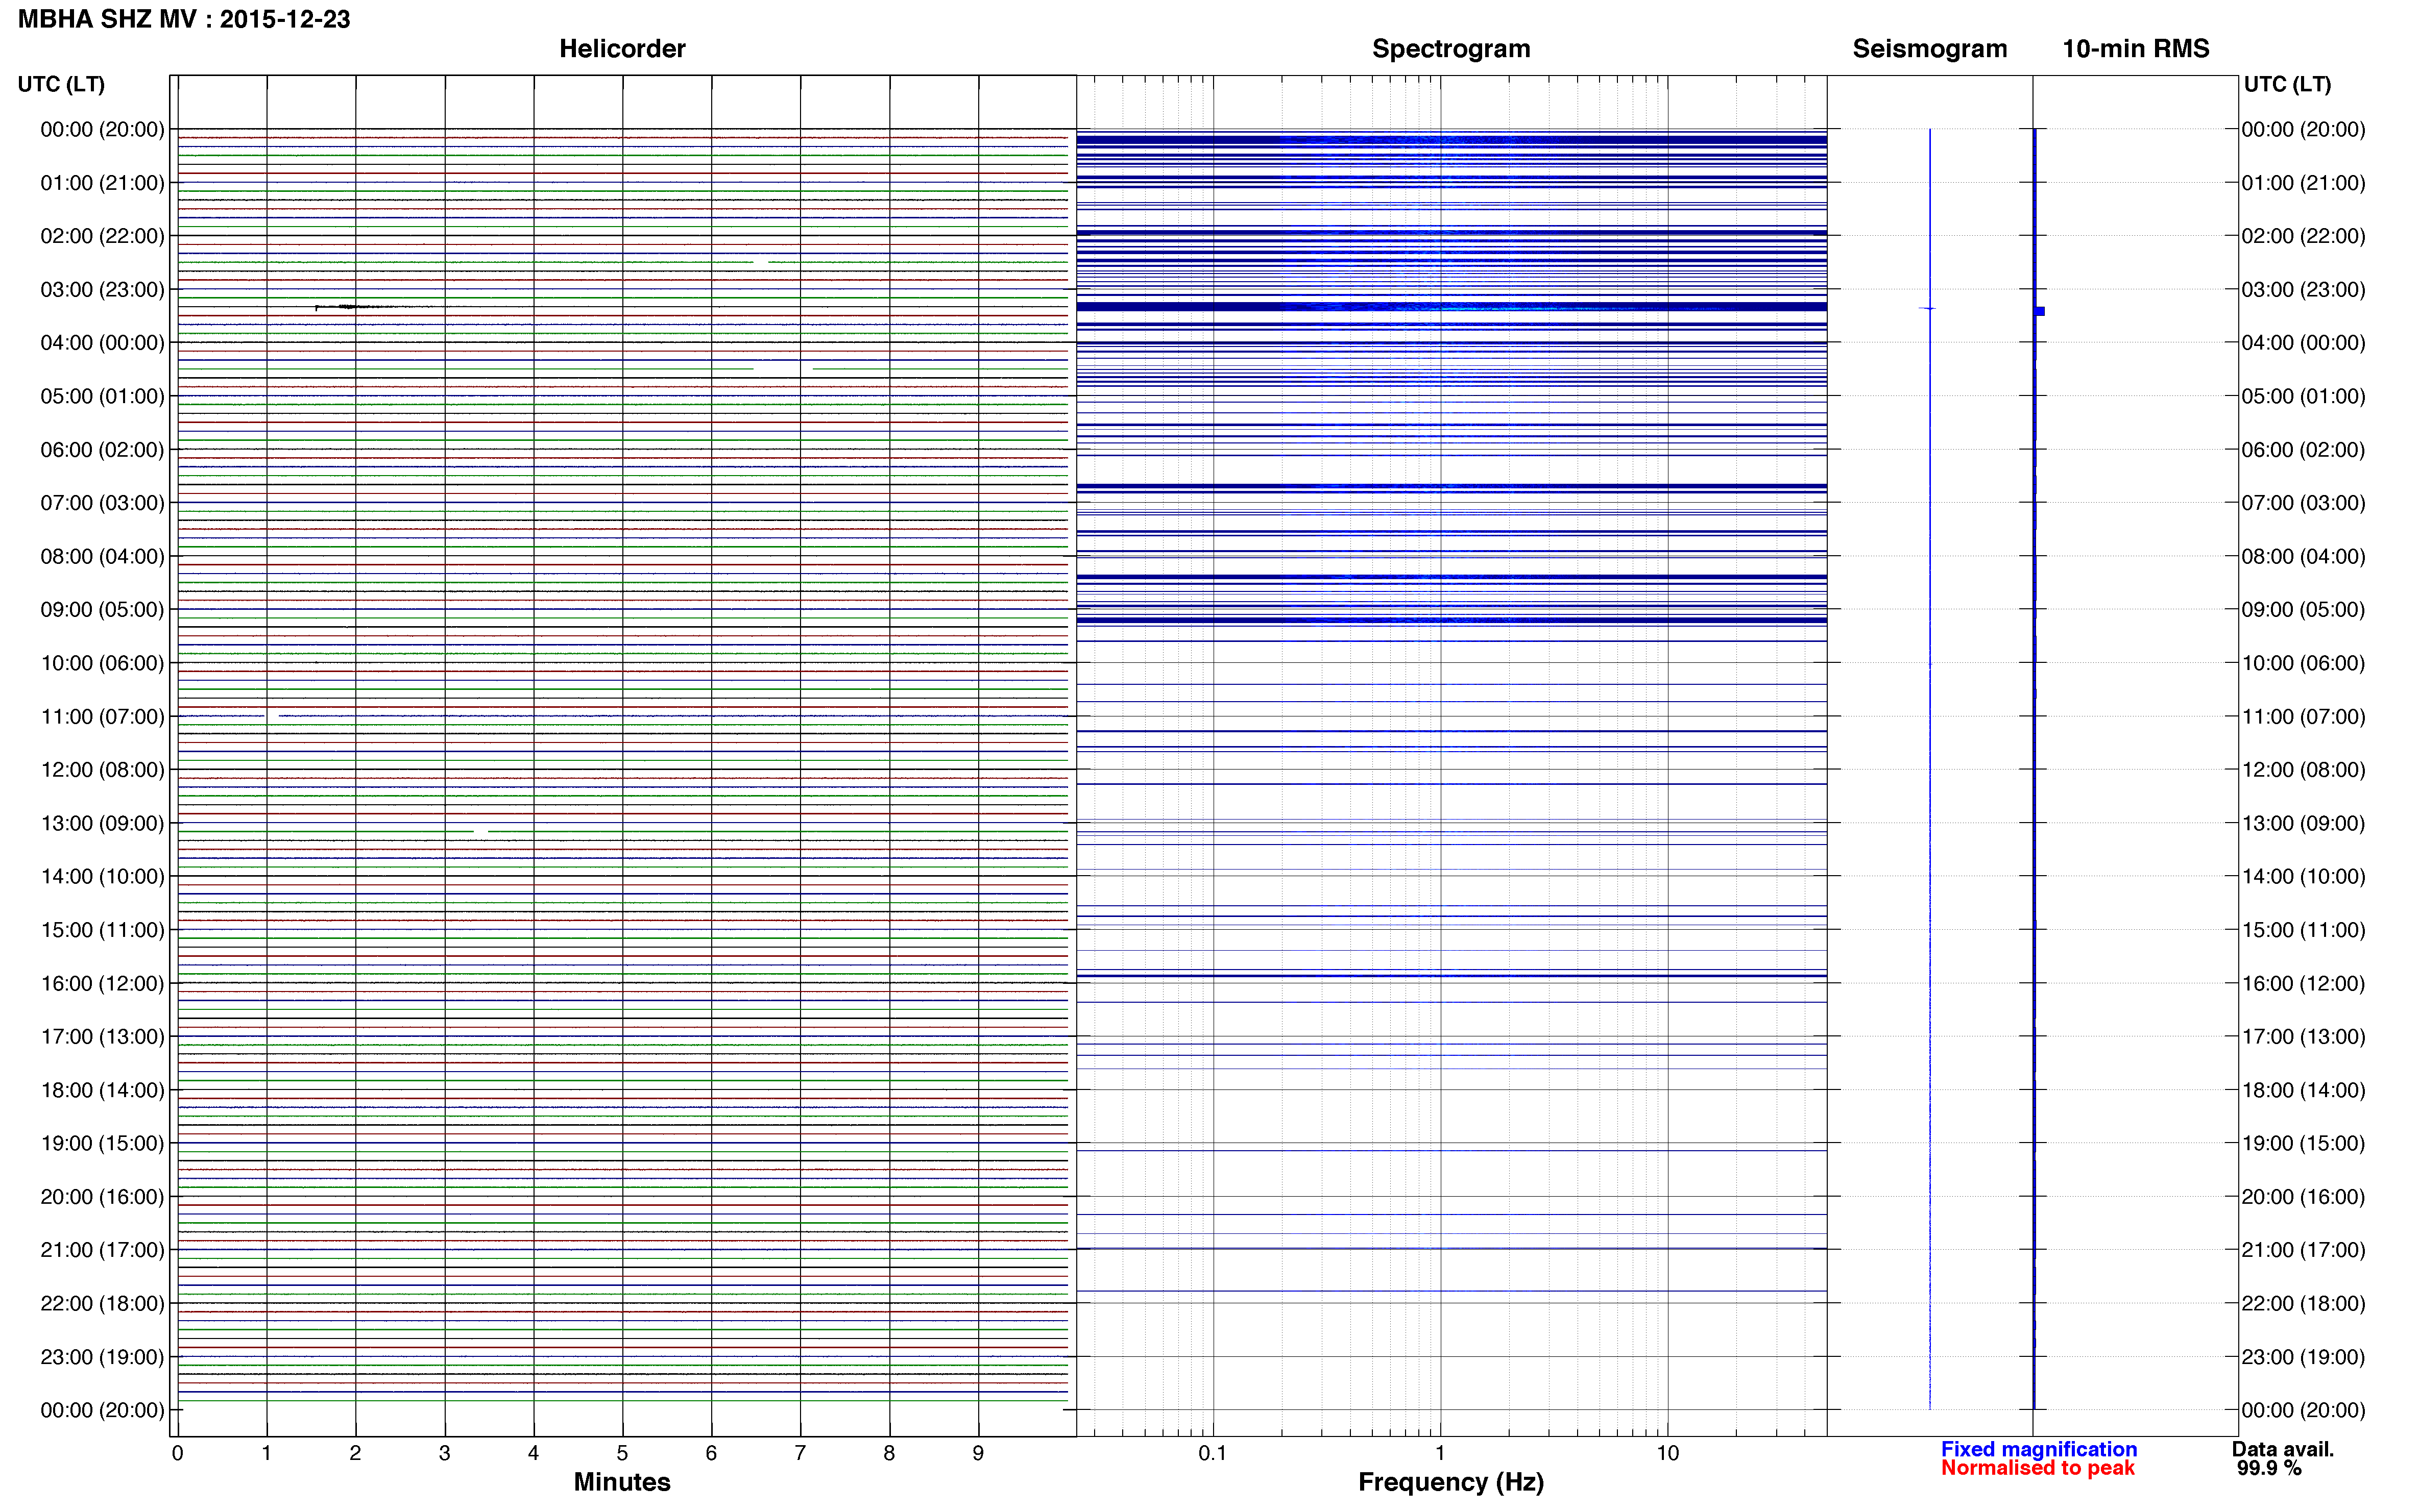
Task: Click the blue RMS peak bar near 03:00
Action: (2040, 311)
